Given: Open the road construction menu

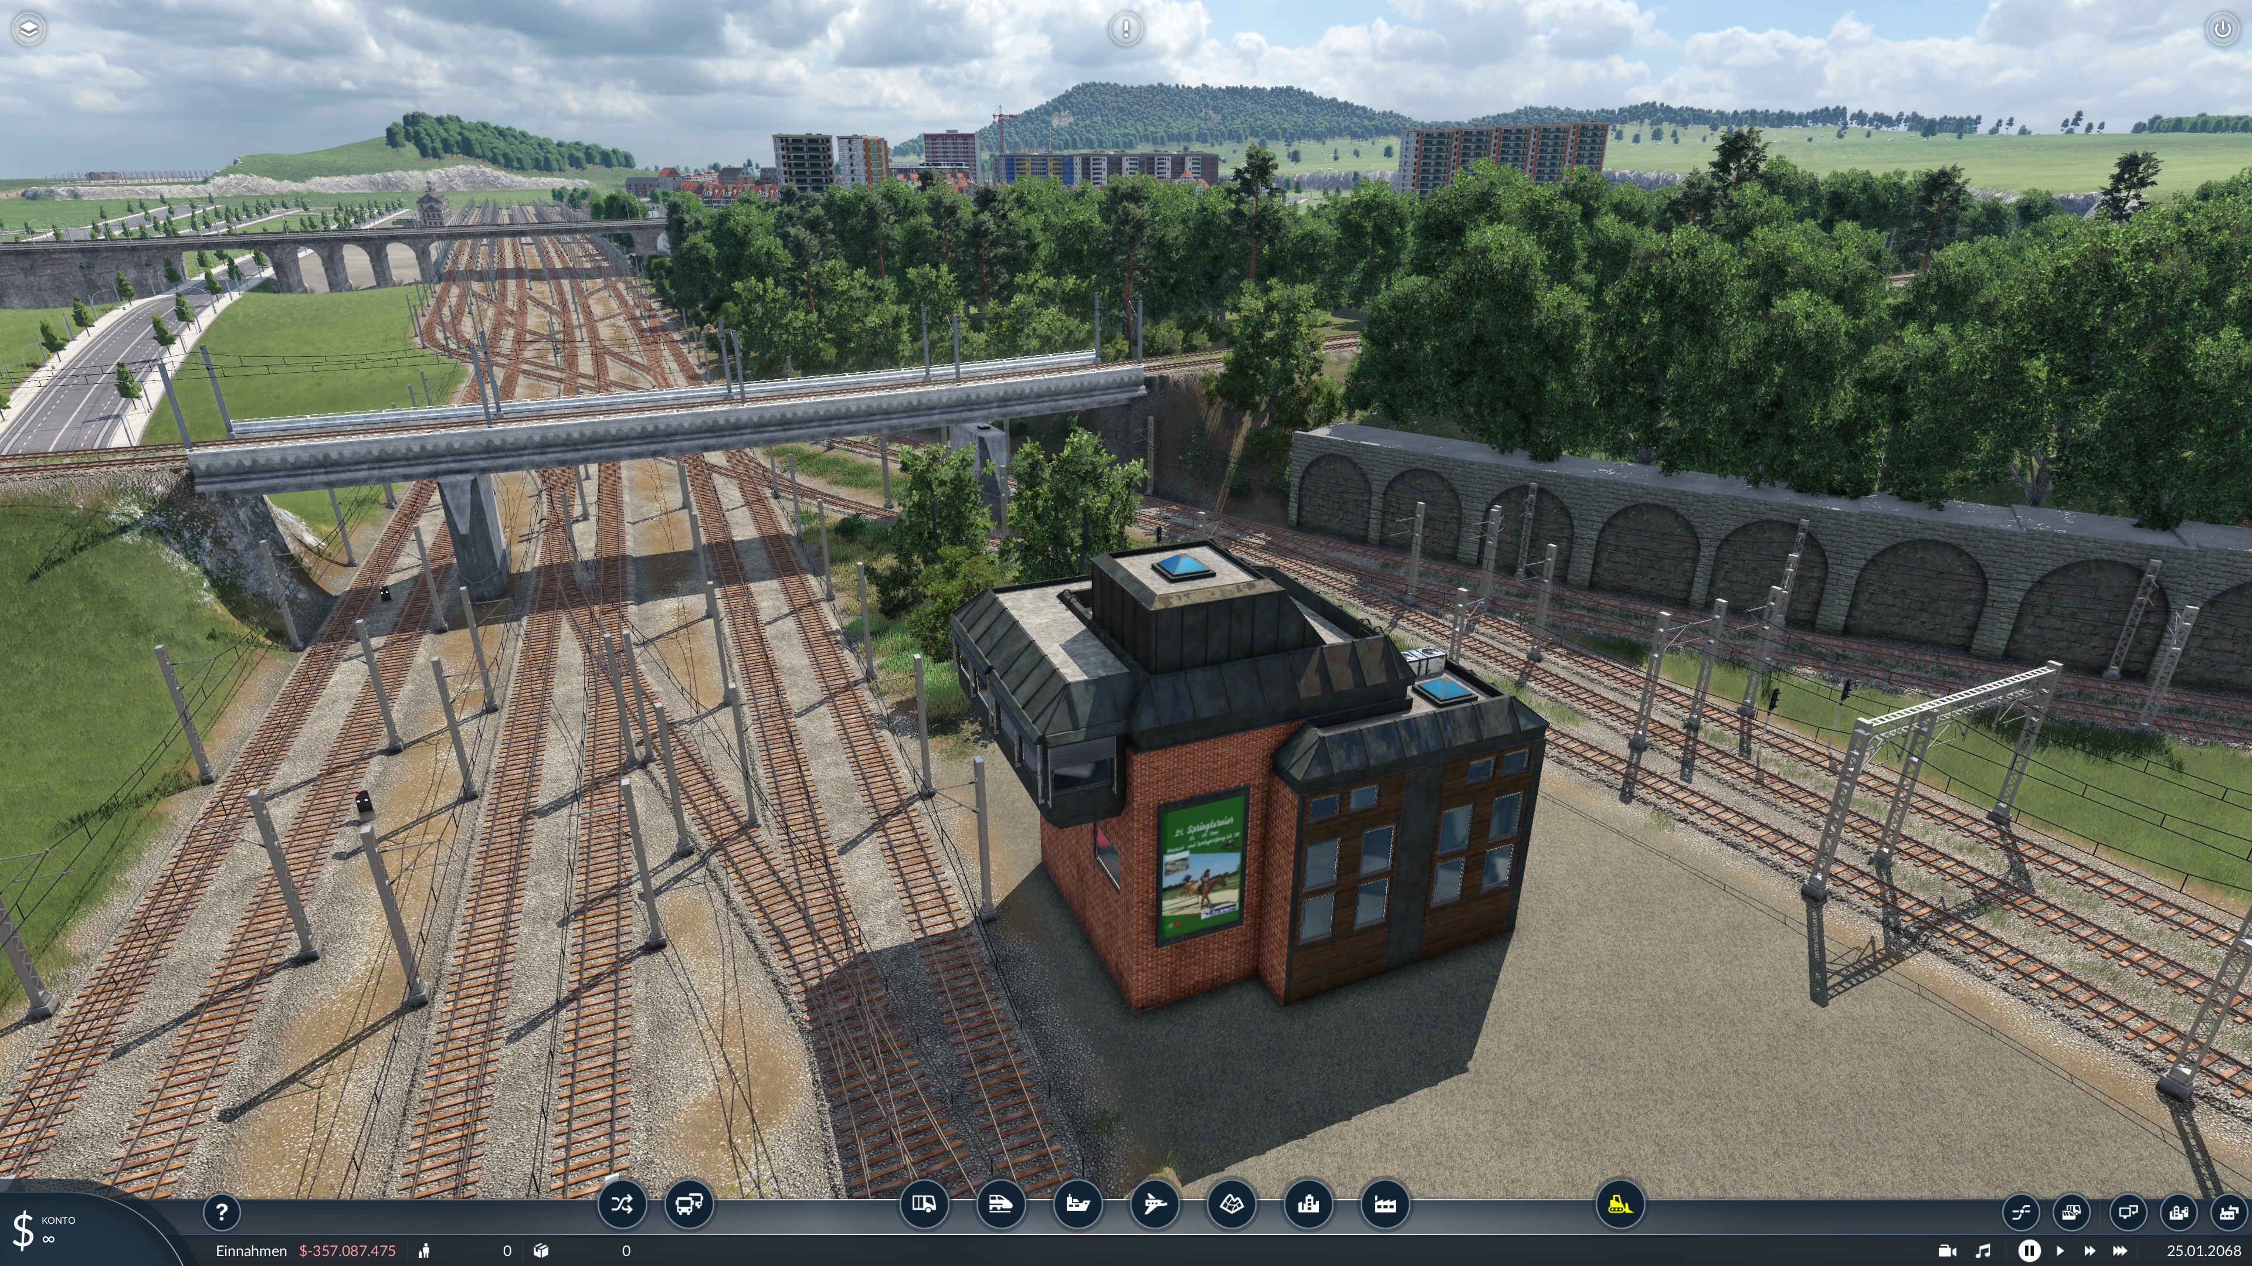Looking at the screenshot, I should click(924, 1205).
